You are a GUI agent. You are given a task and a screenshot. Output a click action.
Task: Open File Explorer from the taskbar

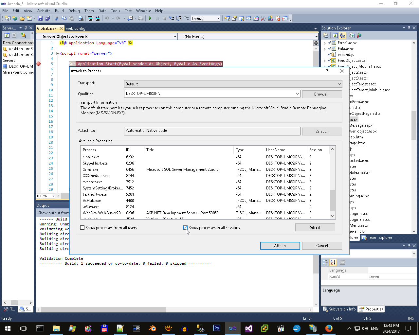click(56, 328)
